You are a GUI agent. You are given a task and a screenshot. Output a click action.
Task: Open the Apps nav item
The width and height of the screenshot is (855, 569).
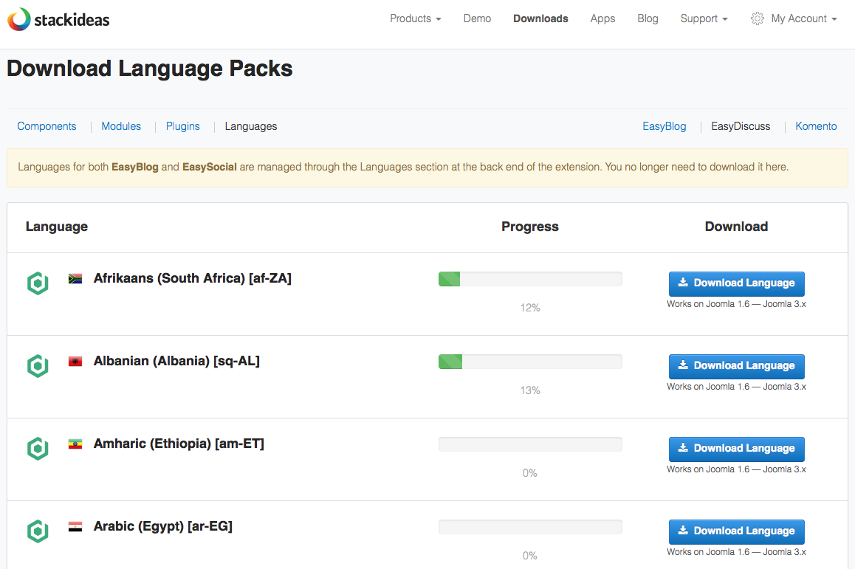click(x=602, y=18)
